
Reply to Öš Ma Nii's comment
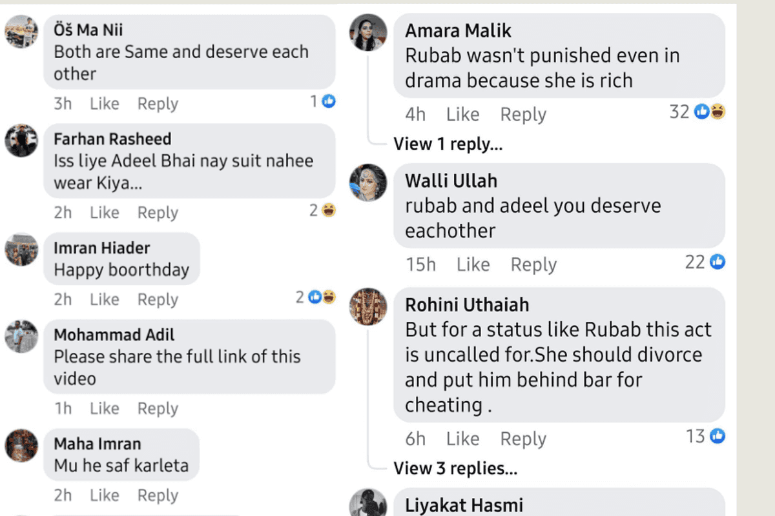pyautogui.click(x=158, y=104)
